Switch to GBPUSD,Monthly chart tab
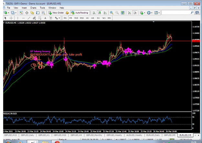The height and width of the screenshot is (143, 202). [x=94, y=135]
